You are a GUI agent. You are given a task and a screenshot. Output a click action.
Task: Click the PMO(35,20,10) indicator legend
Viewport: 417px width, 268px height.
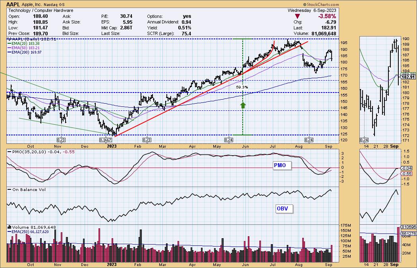pyautogui.click(x=41, y=152)
